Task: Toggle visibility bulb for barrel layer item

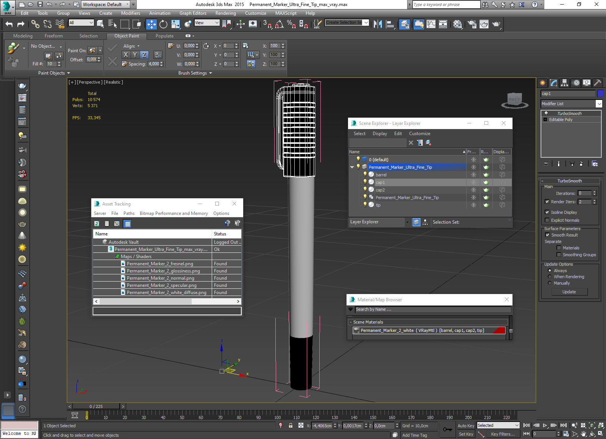Action: click(x=365, y=174)
